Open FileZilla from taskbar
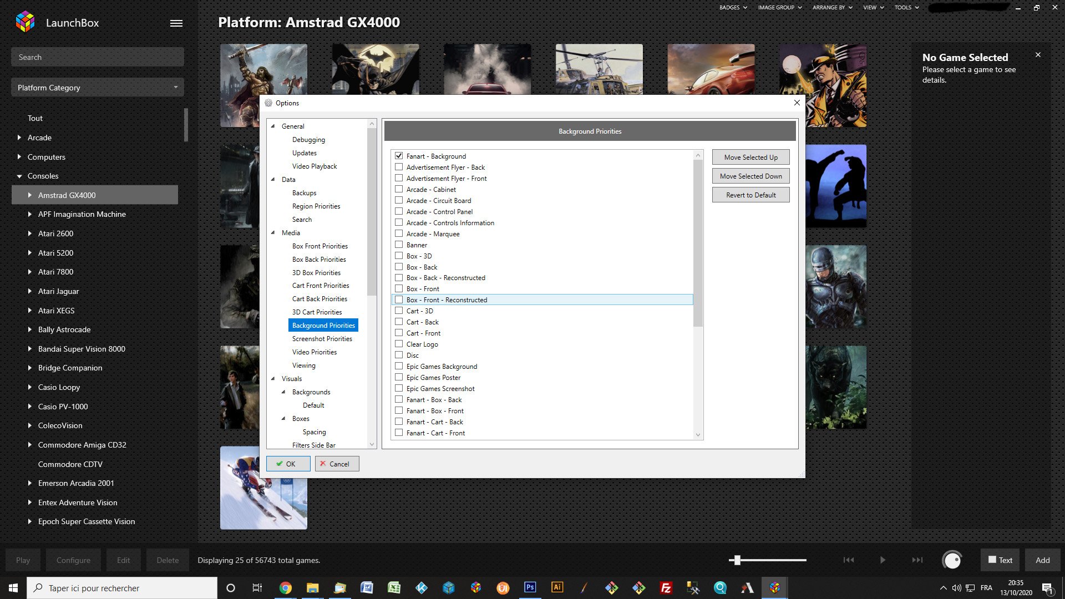The height and width of the screenshot is (599, 1065). [x=666, y=588]
